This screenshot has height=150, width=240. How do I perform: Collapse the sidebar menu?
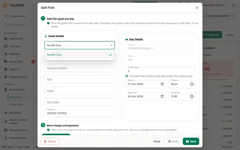(15, 16)
